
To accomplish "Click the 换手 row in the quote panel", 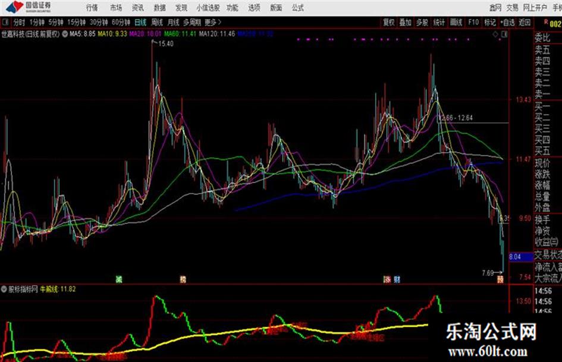I will click(542, 219).
